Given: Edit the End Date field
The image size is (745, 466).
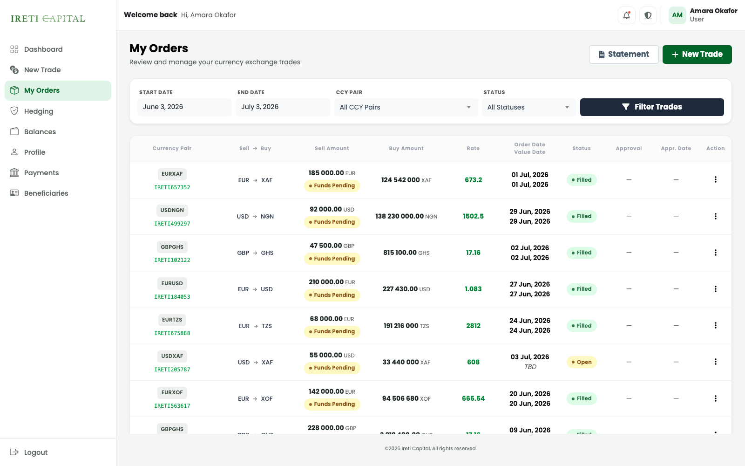Looking at the screenshot, I should click(x=283, y=107).
